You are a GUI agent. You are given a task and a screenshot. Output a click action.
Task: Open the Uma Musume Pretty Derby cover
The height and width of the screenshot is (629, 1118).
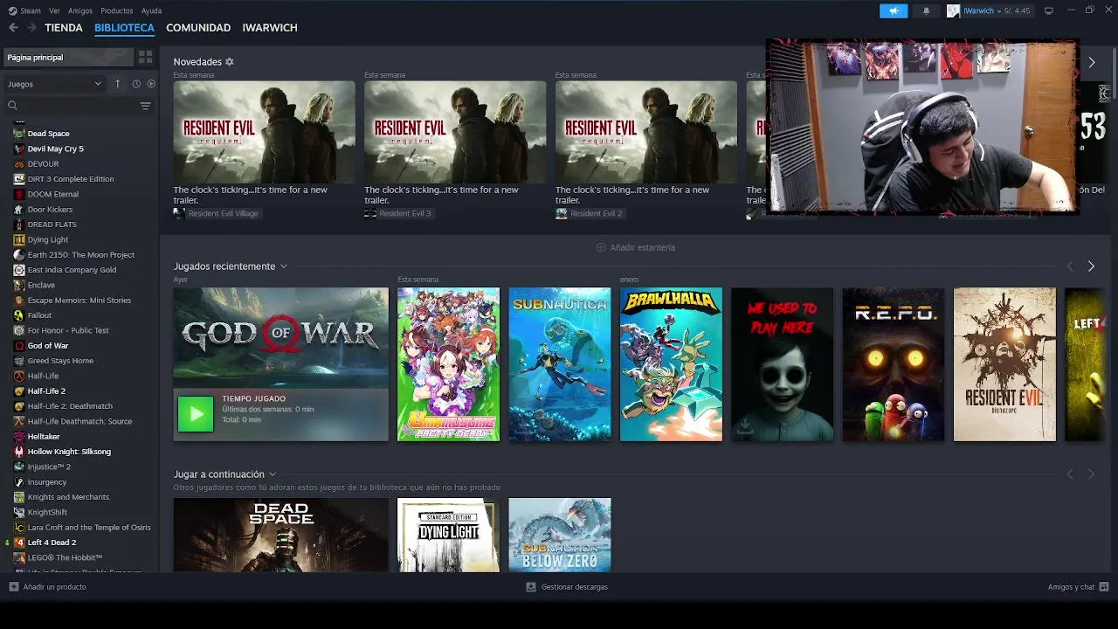click(x=448, y=364)
